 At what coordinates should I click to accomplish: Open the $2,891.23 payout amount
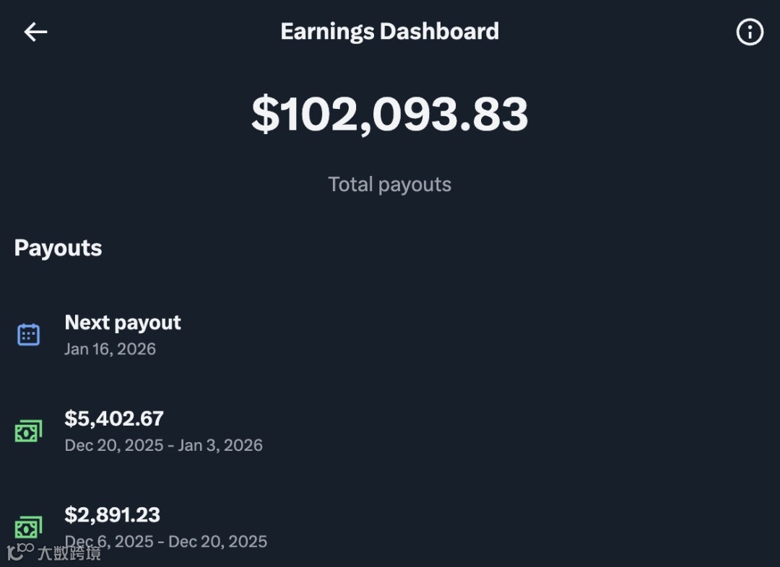[112, 514]
